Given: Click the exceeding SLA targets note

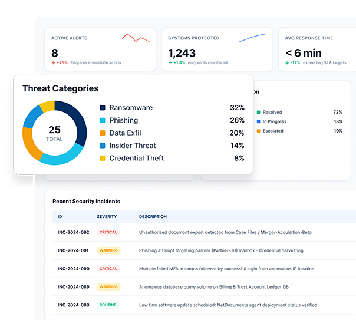Looking at the screenshot, I should click(x=325, y=63).
